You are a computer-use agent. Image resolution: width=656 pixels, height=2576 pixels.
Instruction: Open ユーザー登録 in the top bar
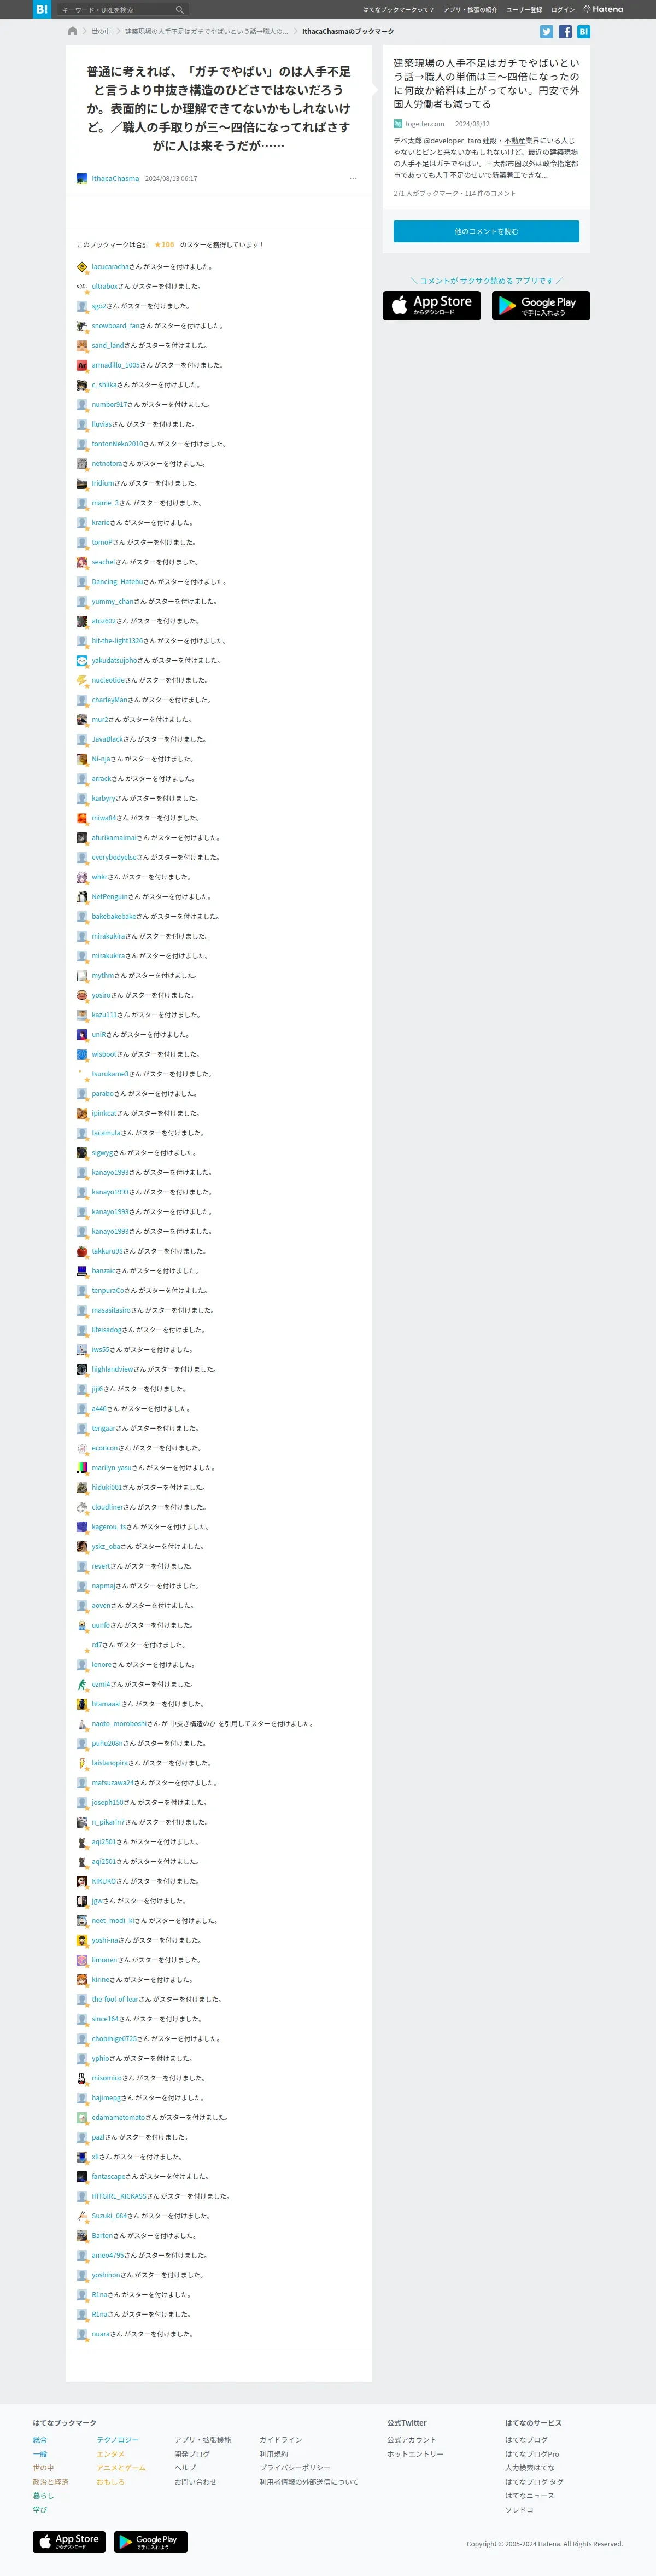(x=524, y=10)
